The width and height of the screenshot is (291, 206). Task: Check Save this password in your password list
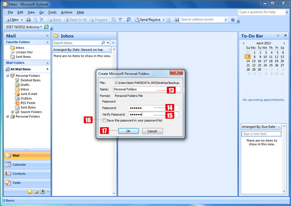[x=104, y=121]
